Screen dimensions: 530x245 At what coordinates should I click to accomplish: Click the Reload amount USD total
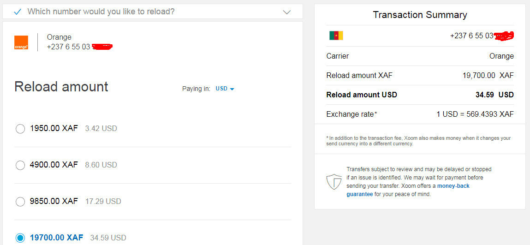(494, 95)
